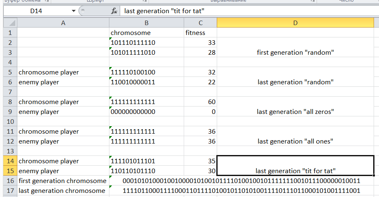The height and width of the screenshot is (197, 379).
Task: Select row 17 header
Action: 10,191
